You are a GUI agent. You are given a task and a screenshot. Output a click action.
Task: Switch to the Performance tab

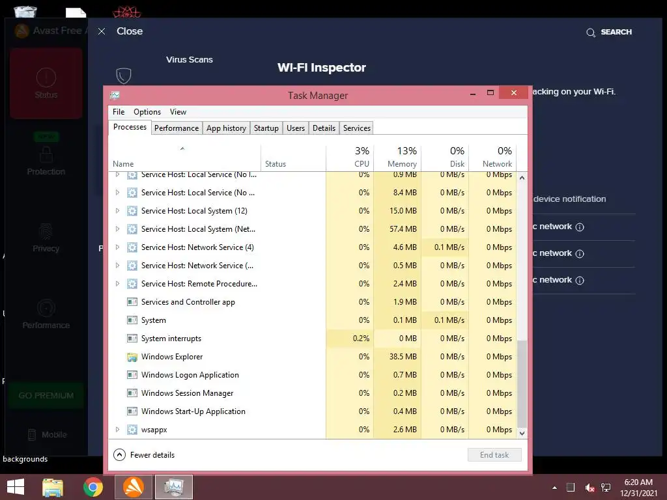tap(177, 128)
